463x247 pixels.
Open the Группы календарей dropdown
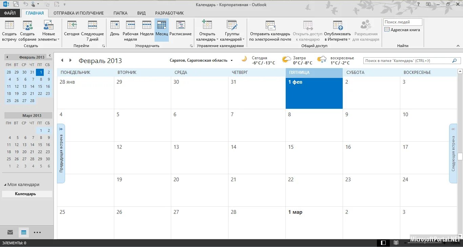coord(232,30)
